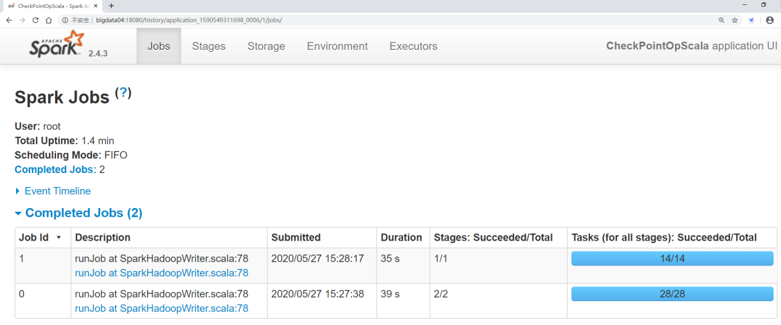Click the Spark version 2.4.3 text
The image size is (781, 325).
point(98,54)
